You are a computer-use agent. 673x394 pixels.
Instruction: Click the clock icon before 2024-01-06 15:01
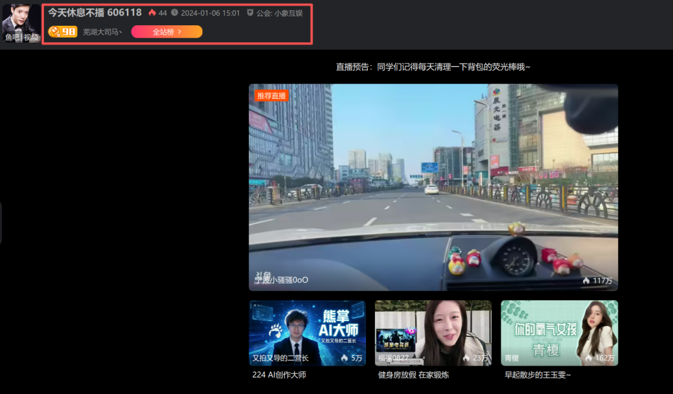175,13
